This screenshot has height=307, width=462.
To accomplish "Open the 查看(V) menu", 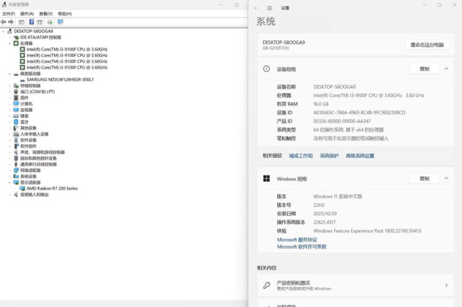I will tap(46, 14).
